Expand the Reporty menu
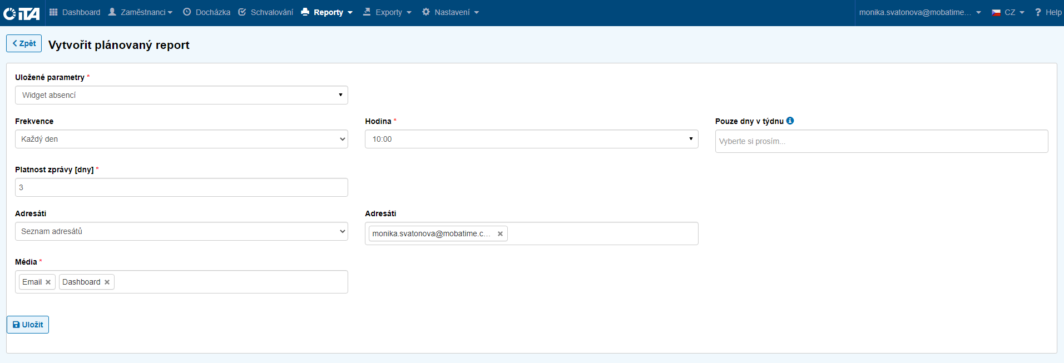This screenshot has width=1064, height=363. (327, 12)
